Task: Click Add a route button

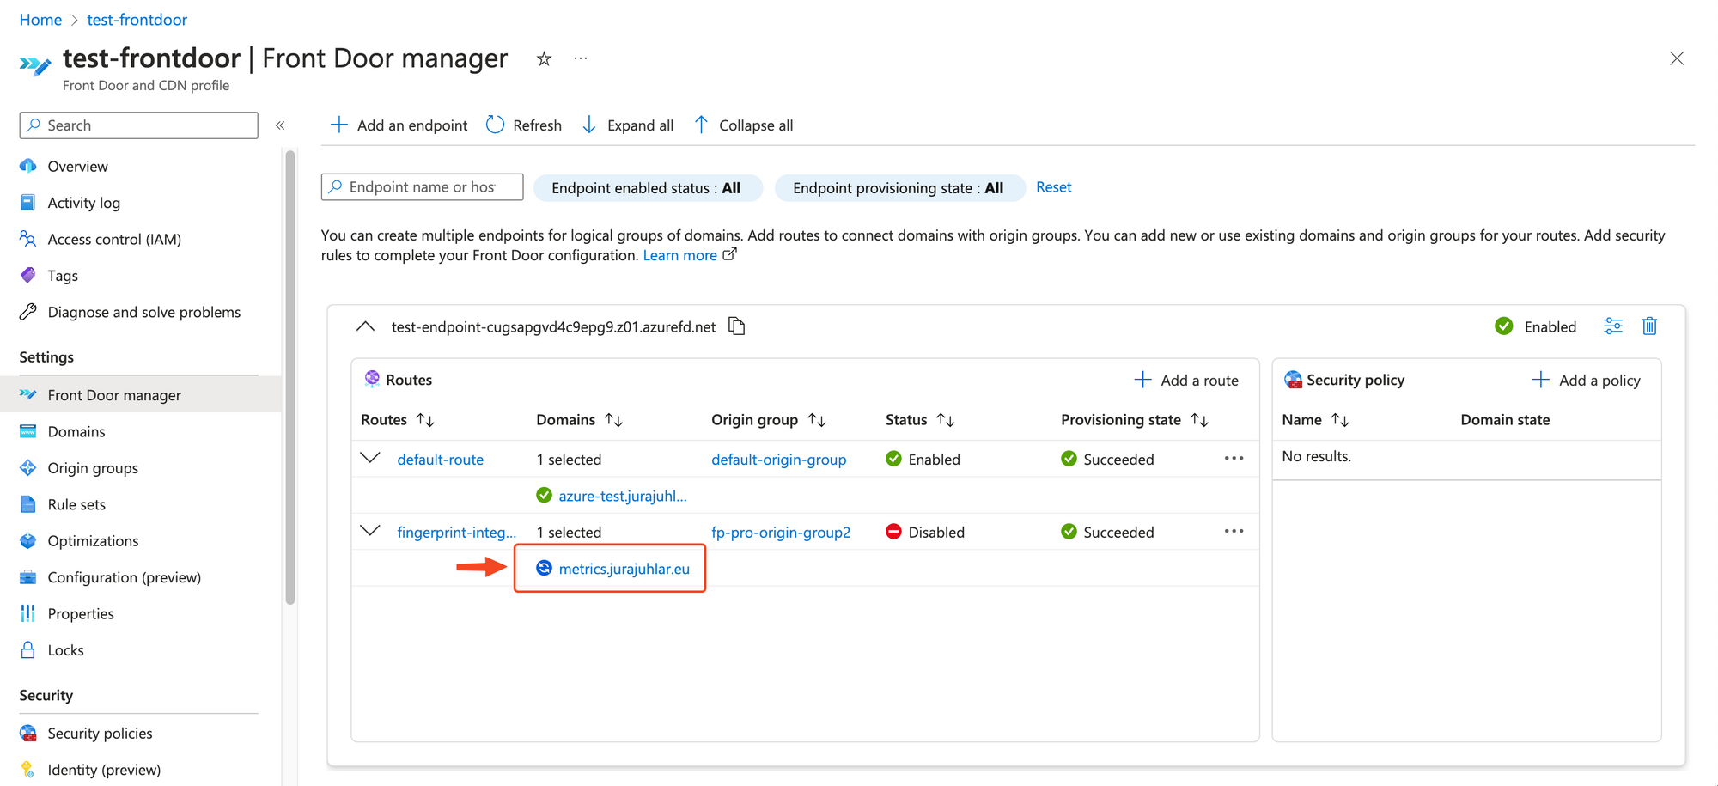Action: click(x=1186, y=380)
